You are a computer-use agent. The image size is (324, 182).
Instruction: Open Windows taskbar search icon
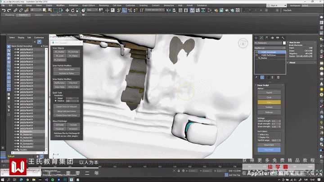(x=9, y=180)
